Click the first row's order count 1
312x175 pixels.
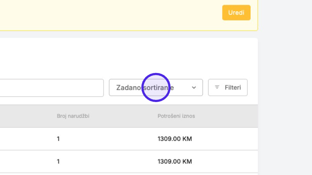[x=58, y=139]
